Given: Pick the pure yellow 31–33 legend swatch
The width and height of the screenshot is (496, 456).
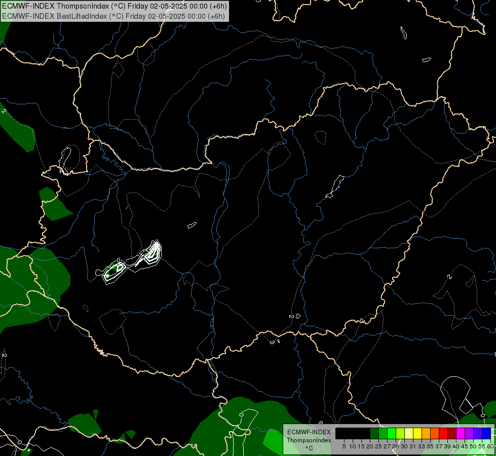Looking at the screenshot, I should [417, 433].
